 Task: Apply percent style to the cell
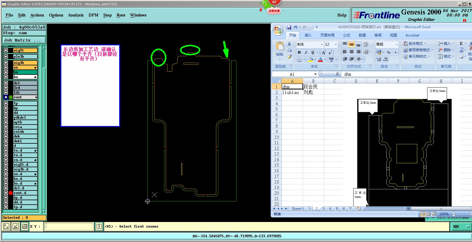[x=389, y=52]
